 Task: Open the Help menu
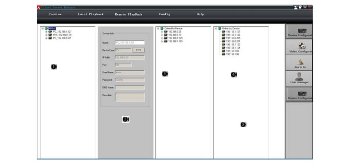point(200,14)
